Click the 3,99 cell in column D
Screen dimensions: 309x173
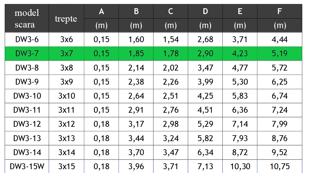(205, 82)
